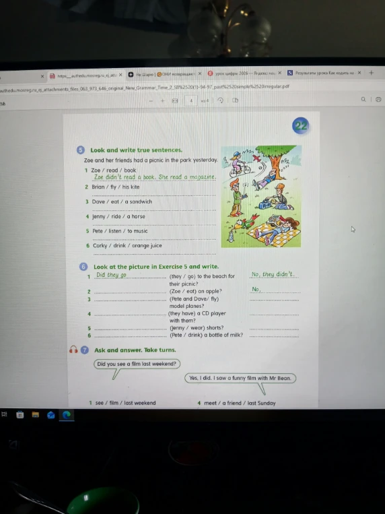
Task: Click the print icon in PDF toolbar
Action: [378, 99]
